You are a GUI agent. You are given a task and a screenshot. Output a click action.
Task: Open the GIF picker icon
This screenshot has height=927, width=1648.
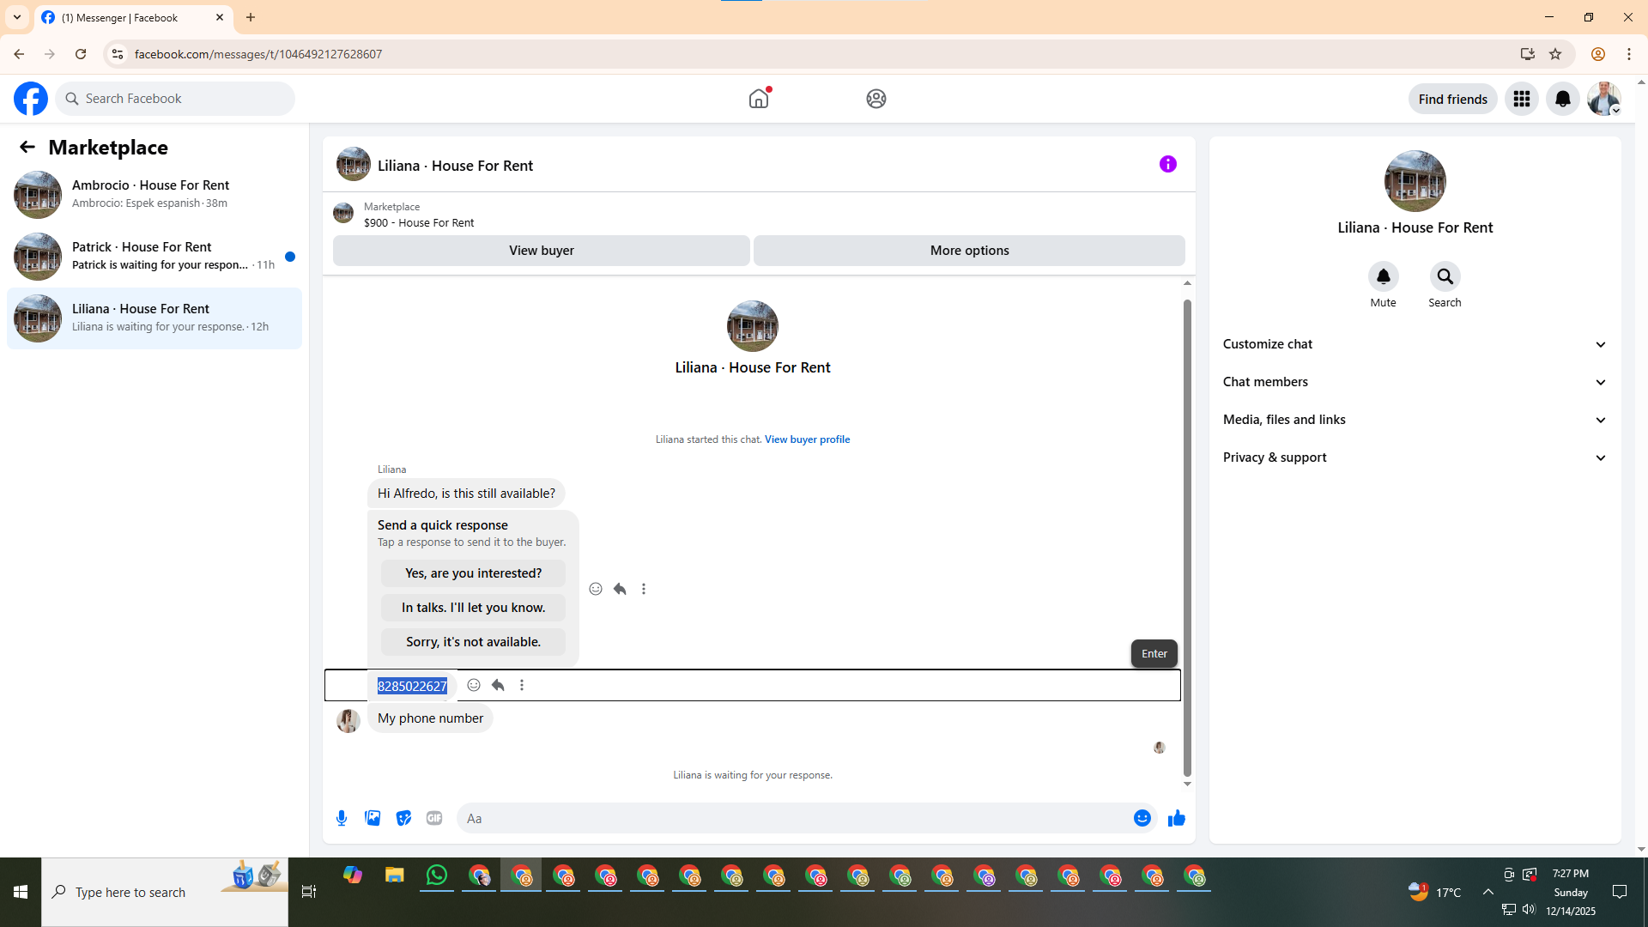pyautogui.click(x=434, y=818)
